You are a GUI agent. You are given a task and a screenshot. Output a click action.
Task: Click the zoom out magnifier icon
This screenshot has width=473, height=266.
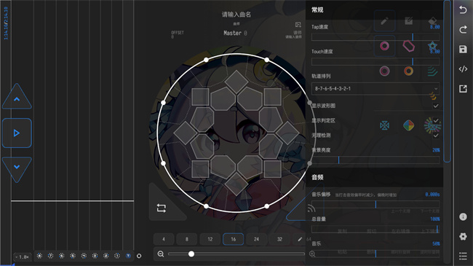[x=161, y=254]
